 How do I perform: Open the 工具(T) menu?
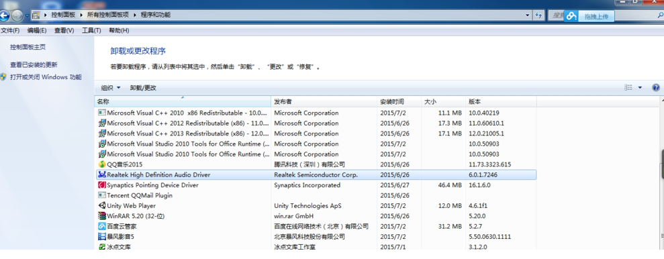(91, 30)
